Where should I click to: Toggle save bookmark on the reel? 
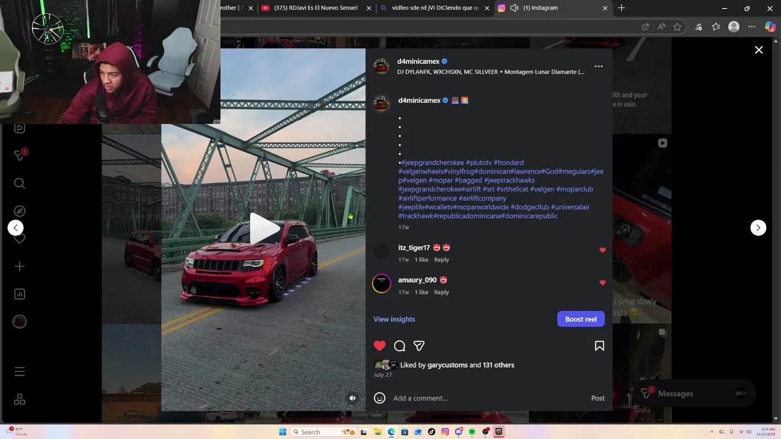pyautogui.click(x=599, y=346)
